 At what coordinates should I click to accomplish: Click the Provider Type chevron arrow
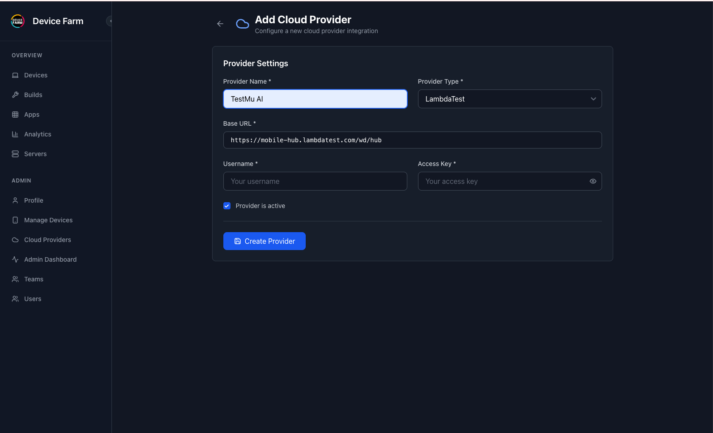pos(593,99)
